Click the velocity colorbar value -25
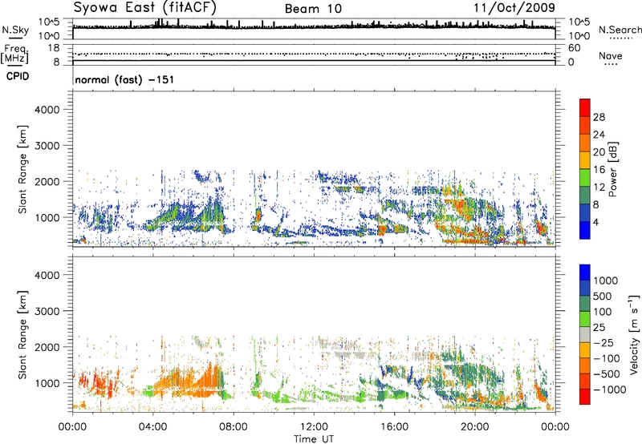 [x=604, y=343]
